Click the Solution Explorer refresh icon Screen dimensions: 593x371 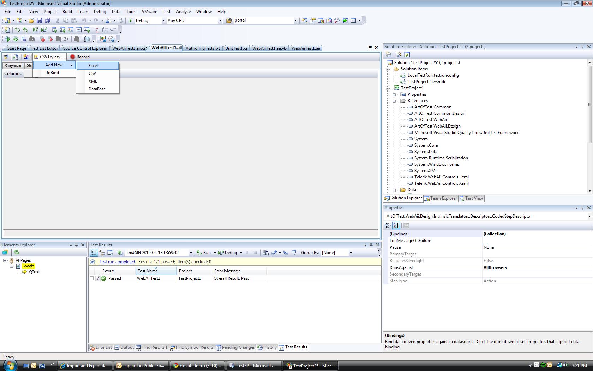tap(407, 54)
